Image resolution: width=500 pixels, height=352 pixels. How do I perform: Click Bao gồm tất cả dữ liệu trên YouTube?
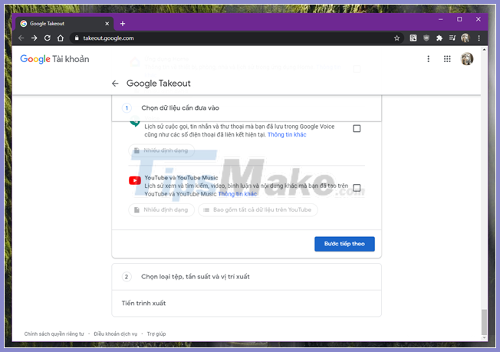258,210
